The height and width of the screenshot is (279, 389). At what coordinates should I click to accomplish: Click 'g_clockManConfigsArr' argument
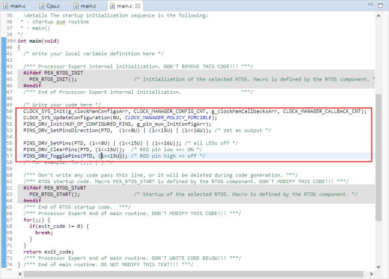point(97,111)
